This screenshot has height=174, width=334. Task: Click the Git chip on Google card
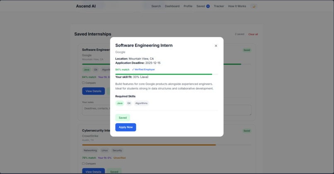pos(96,70)
